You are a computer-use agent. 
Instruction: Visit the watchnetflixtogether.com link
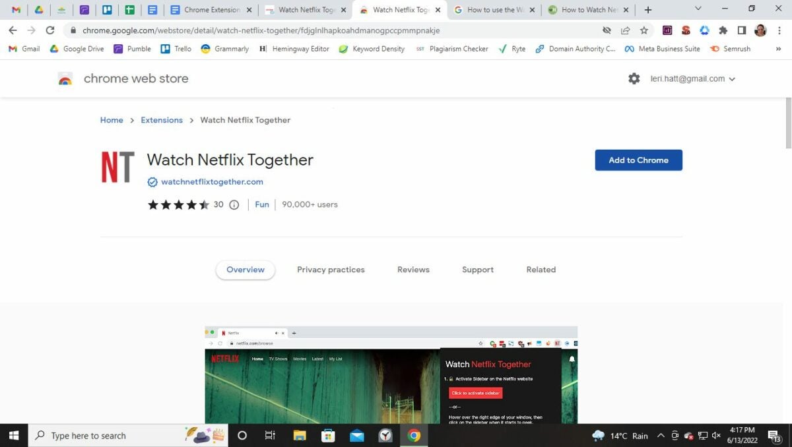point(211,181)
